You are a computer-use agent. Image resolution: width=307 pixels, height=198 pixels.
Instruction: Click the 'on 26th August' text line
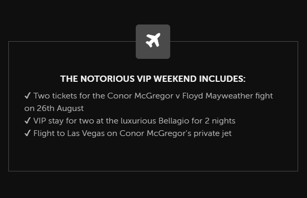(x=54, y=108)
